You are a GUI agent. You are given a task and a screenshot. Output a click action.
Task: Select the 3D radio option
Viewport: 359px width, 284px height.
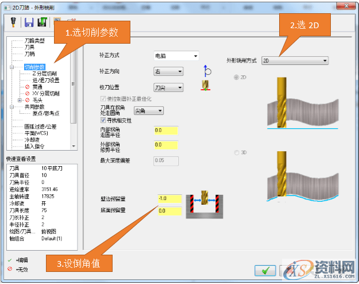(x=236, y=152)
